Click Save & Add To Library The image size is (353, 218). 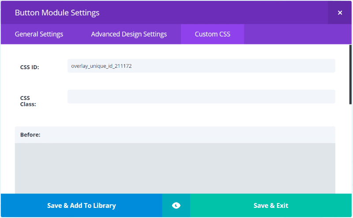click(81, 205)
